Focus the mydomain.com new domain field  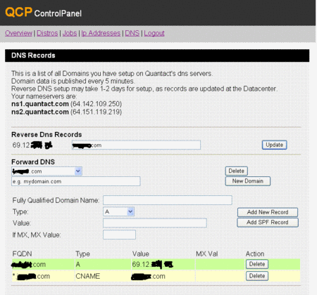76,181
